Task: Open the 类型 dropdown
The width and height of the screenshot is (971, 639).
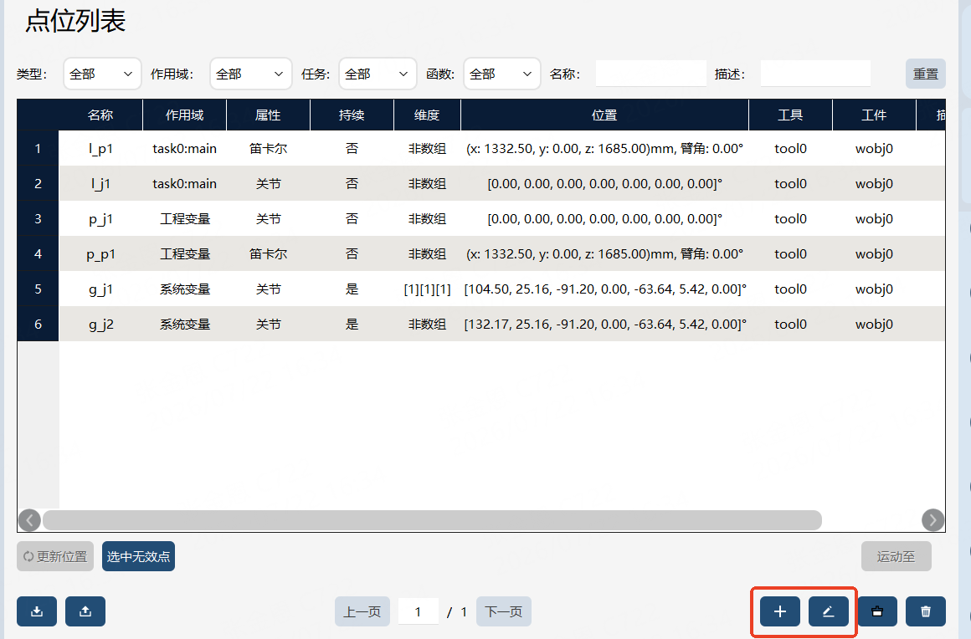Action: point(102,74)
